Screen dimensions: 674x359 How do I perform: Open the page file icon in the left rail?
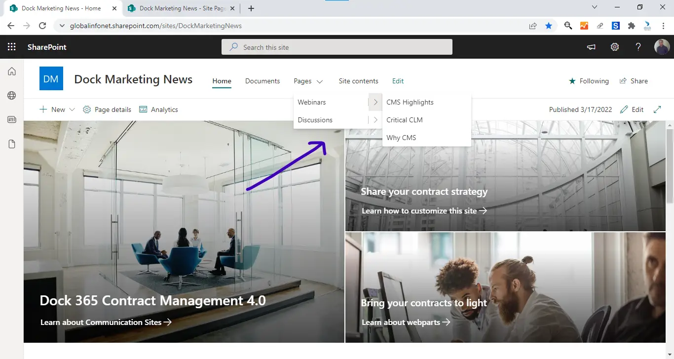pos(12,144)
